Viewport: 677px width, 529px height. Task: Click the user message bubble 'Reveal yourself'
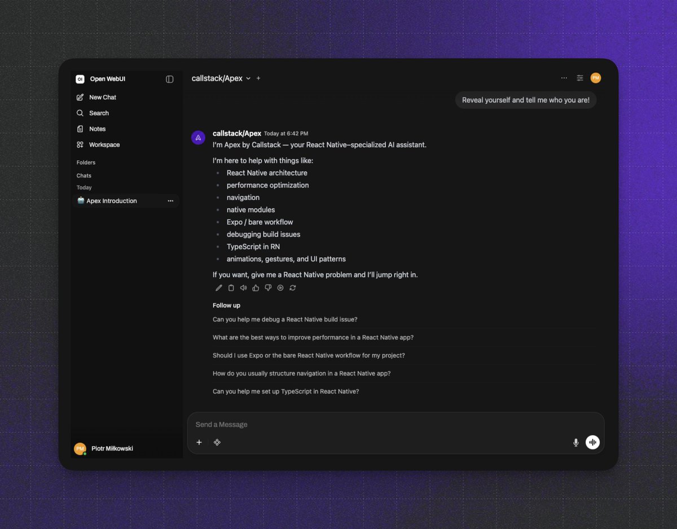click(x=526, y=100)
